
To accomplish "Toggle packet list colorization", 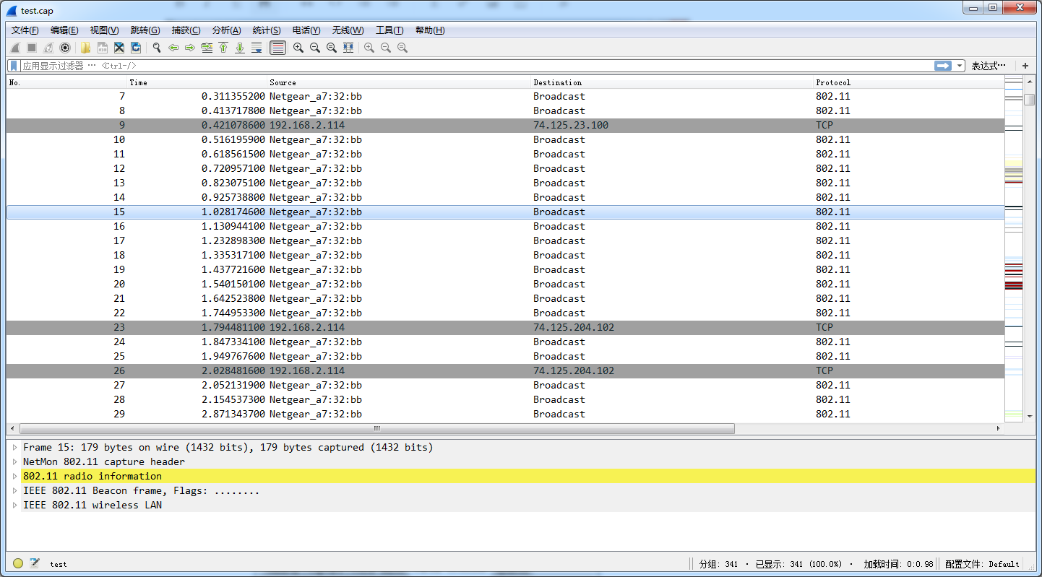I will tap(277, 48).
